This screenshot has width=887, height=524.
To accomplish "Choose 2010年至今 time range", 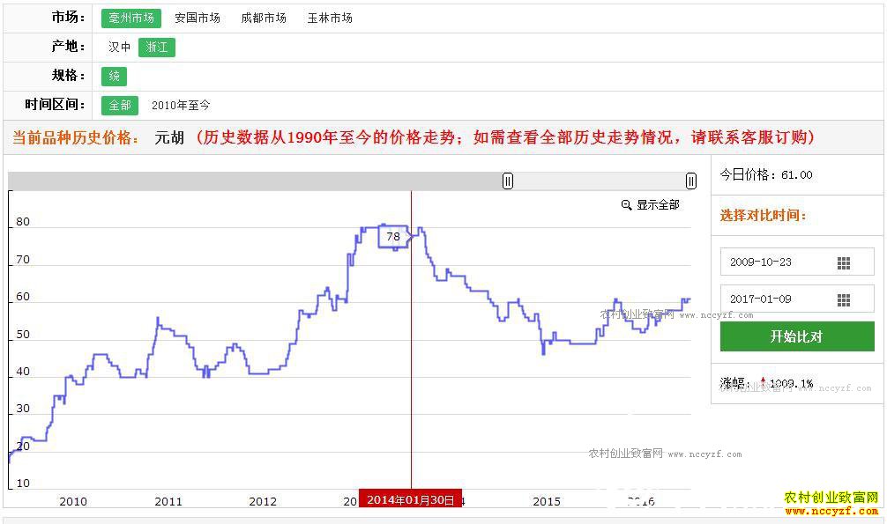I will coord(181,106).
